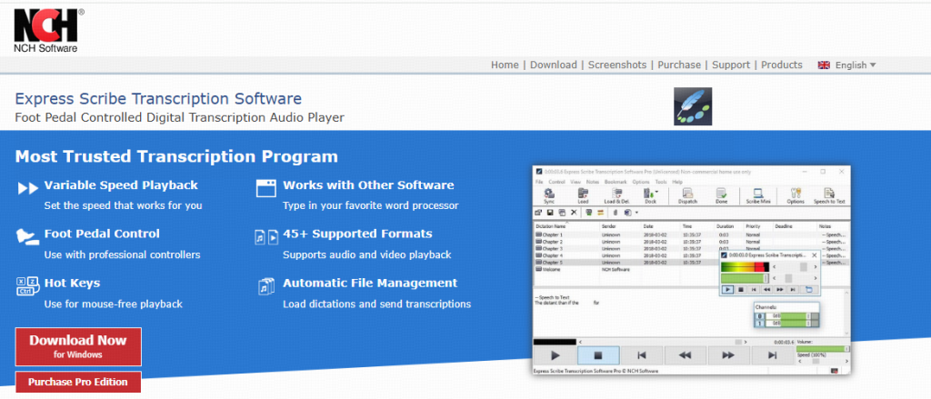This screenshot has width=931, height=399.
Task: Close the Scribe Mini player window
Action: click(814, 255)
